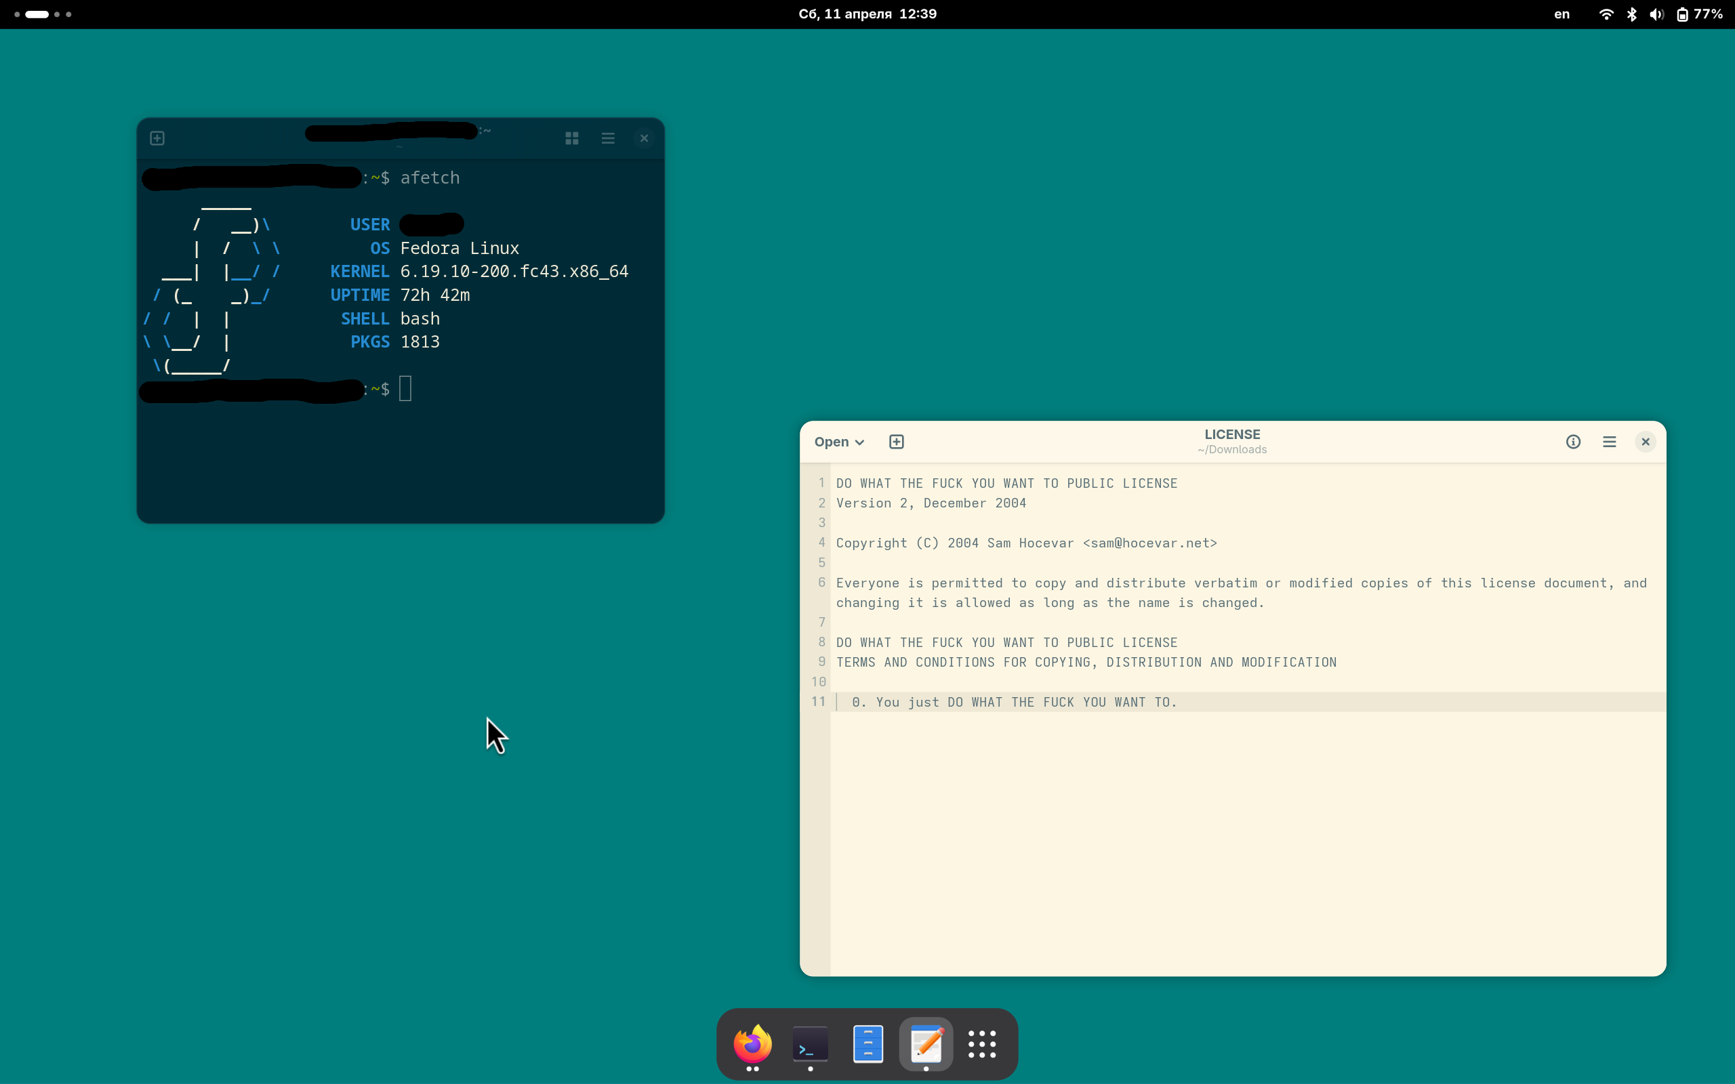Close the terminal window
The width and height of the screenshot is (1735, 1084).
[x=644, y=138]
